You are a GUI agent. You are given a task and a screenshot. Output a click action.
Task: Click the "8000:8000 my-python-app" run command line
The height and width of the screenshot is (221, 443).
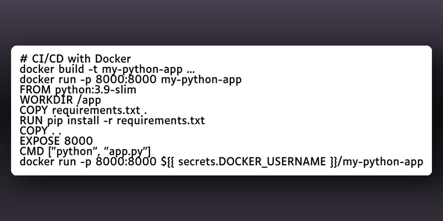pyautogui.click(x=131, y=80)
